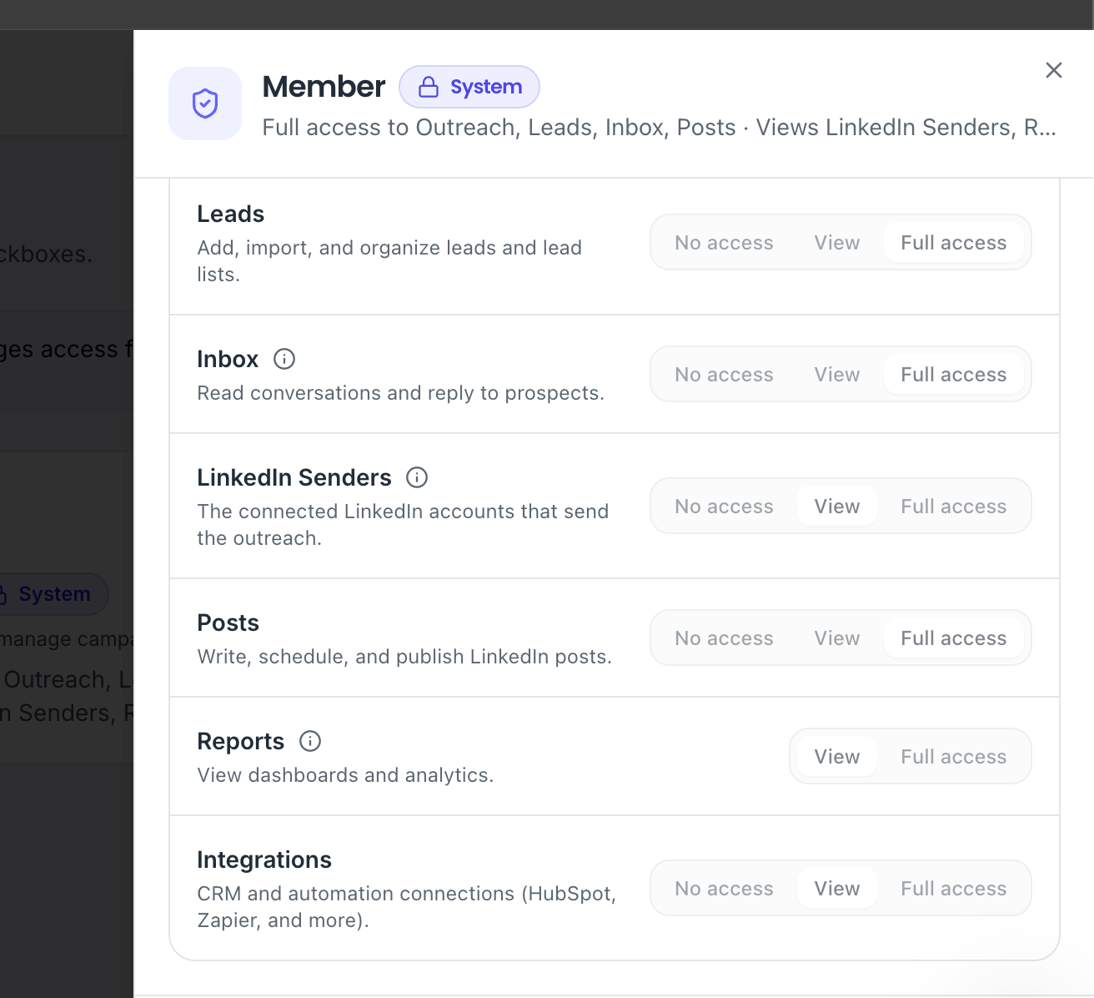The width and height of the screenshot is (1094, 998).
Task: Set Posts to View
Action: click(x=837, y=638)
